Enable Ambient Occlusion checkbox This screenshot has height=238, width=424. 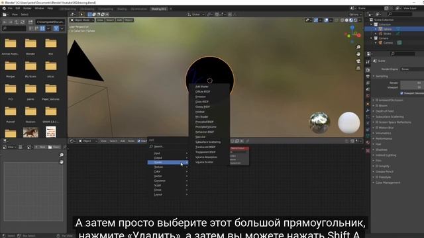377,100
